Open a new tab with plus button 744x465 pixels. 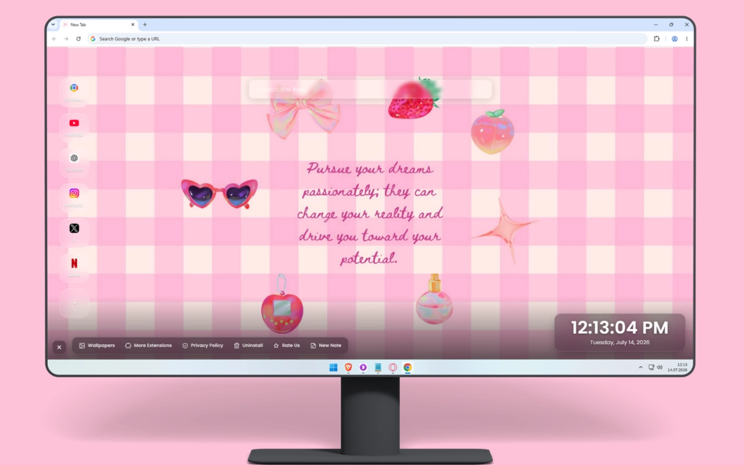(x=145, y=24)
